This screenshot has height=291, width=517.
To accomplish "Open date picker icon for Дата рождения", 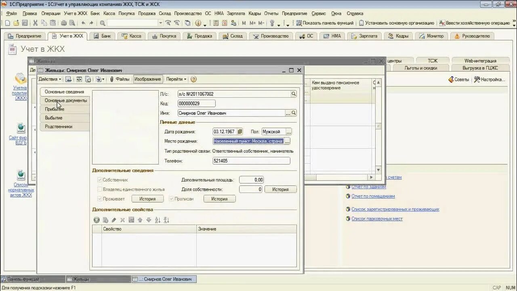I will pyautogui.click(x=240, y=131).
